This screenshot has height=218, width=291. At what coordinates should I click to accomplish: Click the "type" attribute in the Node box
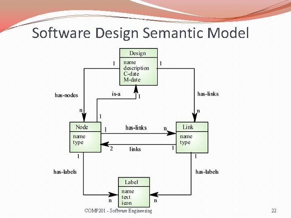point(78,143)
